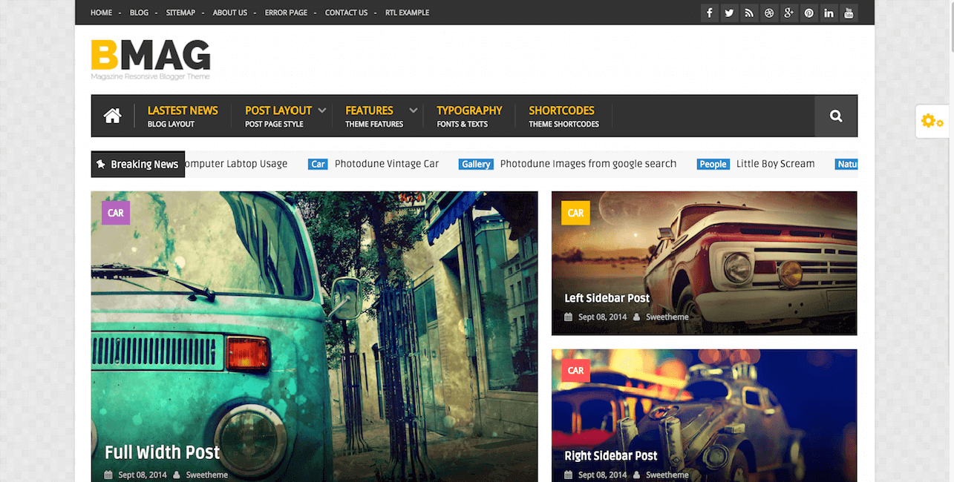Open the Left Sidebar Post title
The height and width of the screenshot is (482, 954).
tap(607, 298)
